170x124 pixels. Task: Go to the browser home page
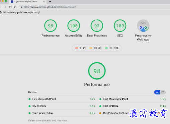[15, 7]
